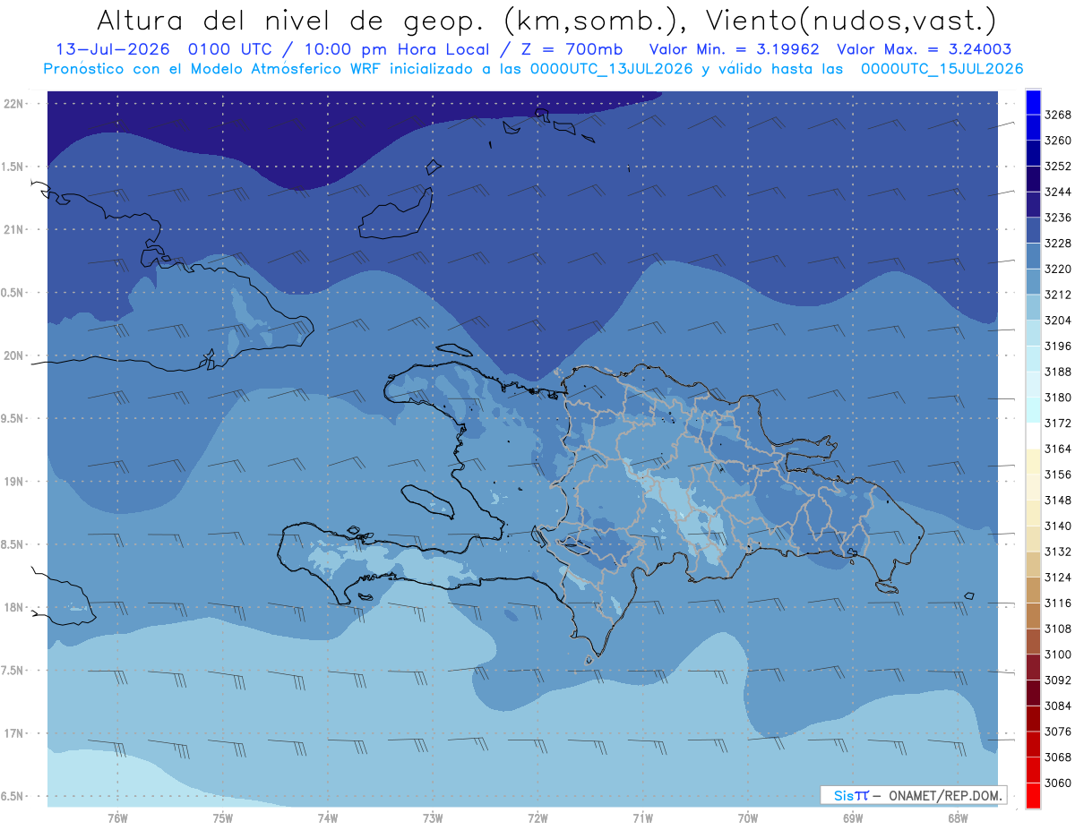Click the 3204 value on the color scale
The image size is (1075, 830).
1058,321
